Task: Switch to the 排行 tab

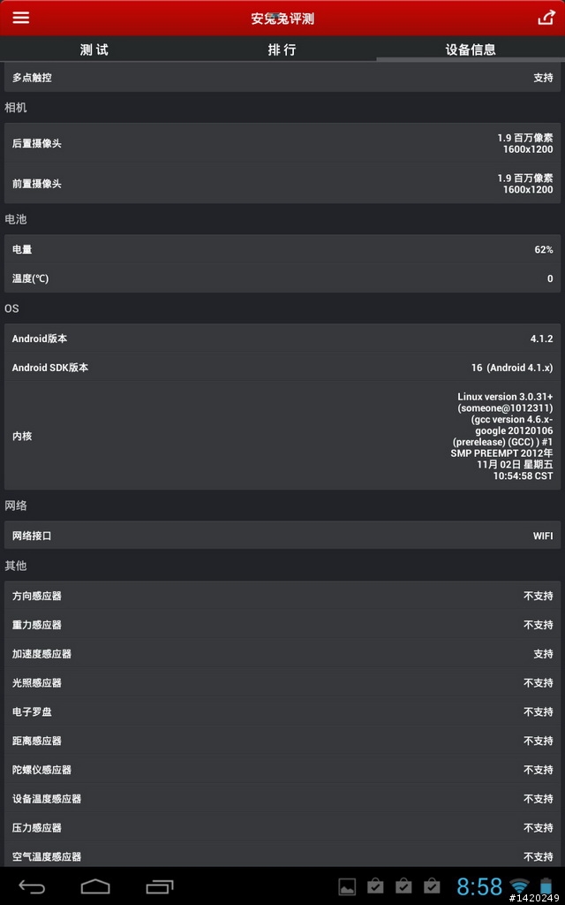Action: coord(282,49)
